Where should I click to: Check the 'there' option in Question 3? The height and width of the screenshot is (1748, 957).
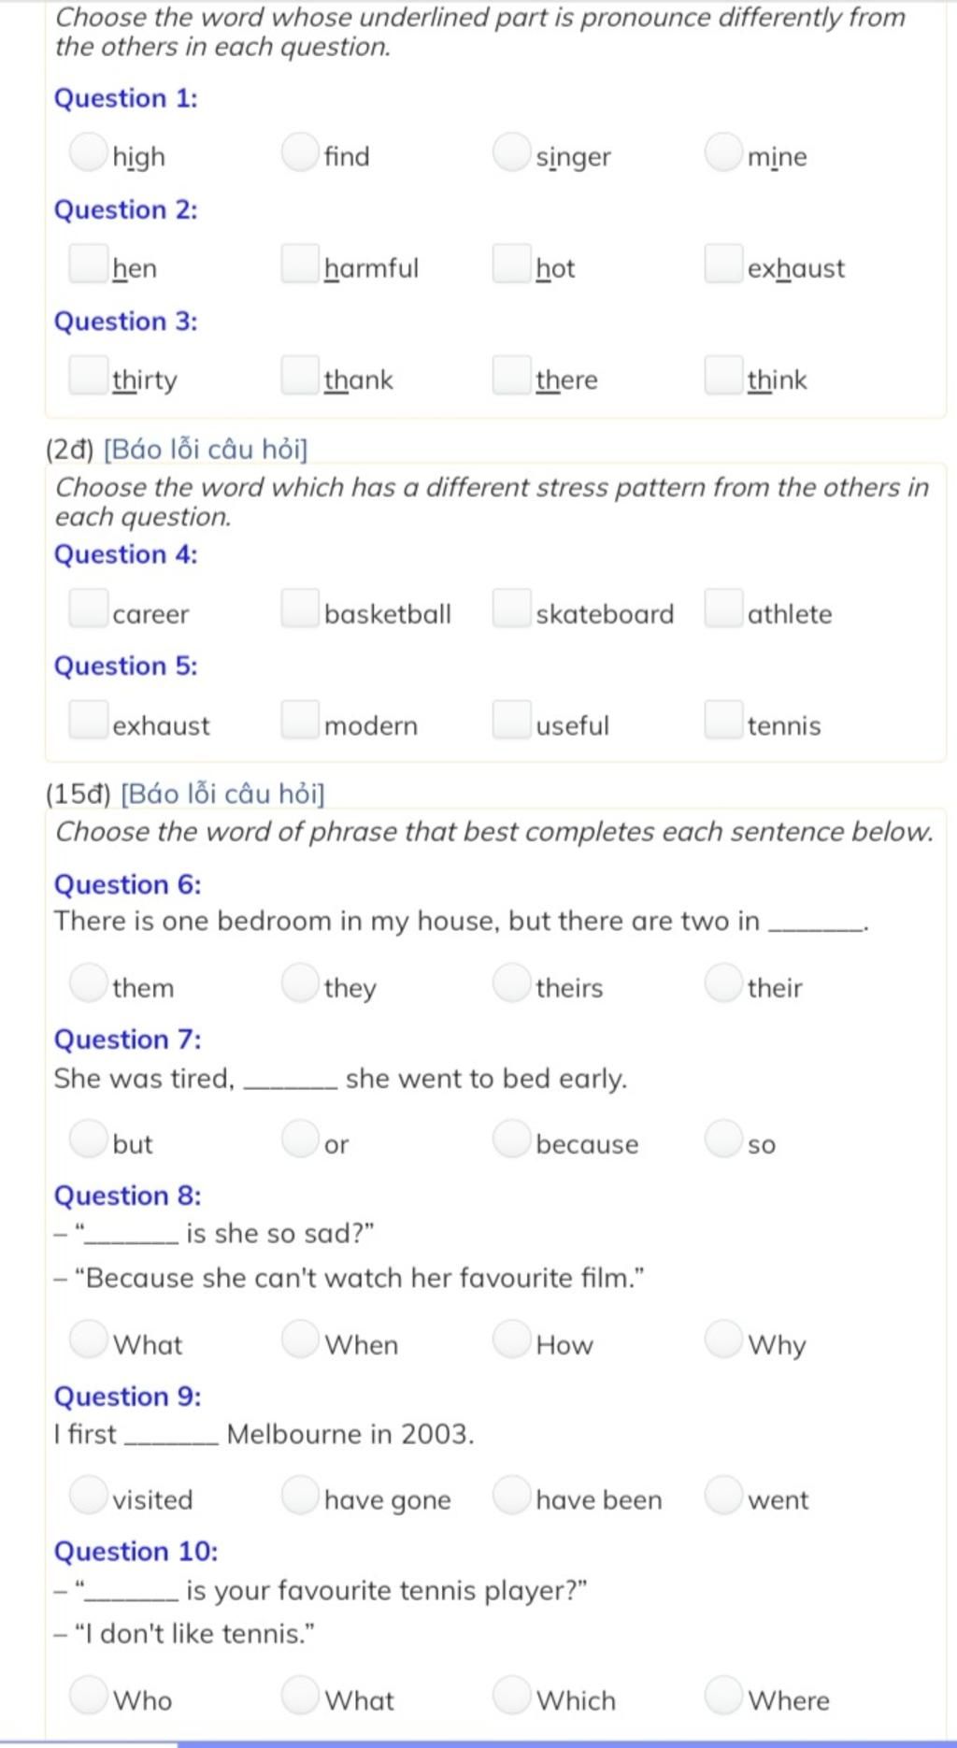point(511,375)
